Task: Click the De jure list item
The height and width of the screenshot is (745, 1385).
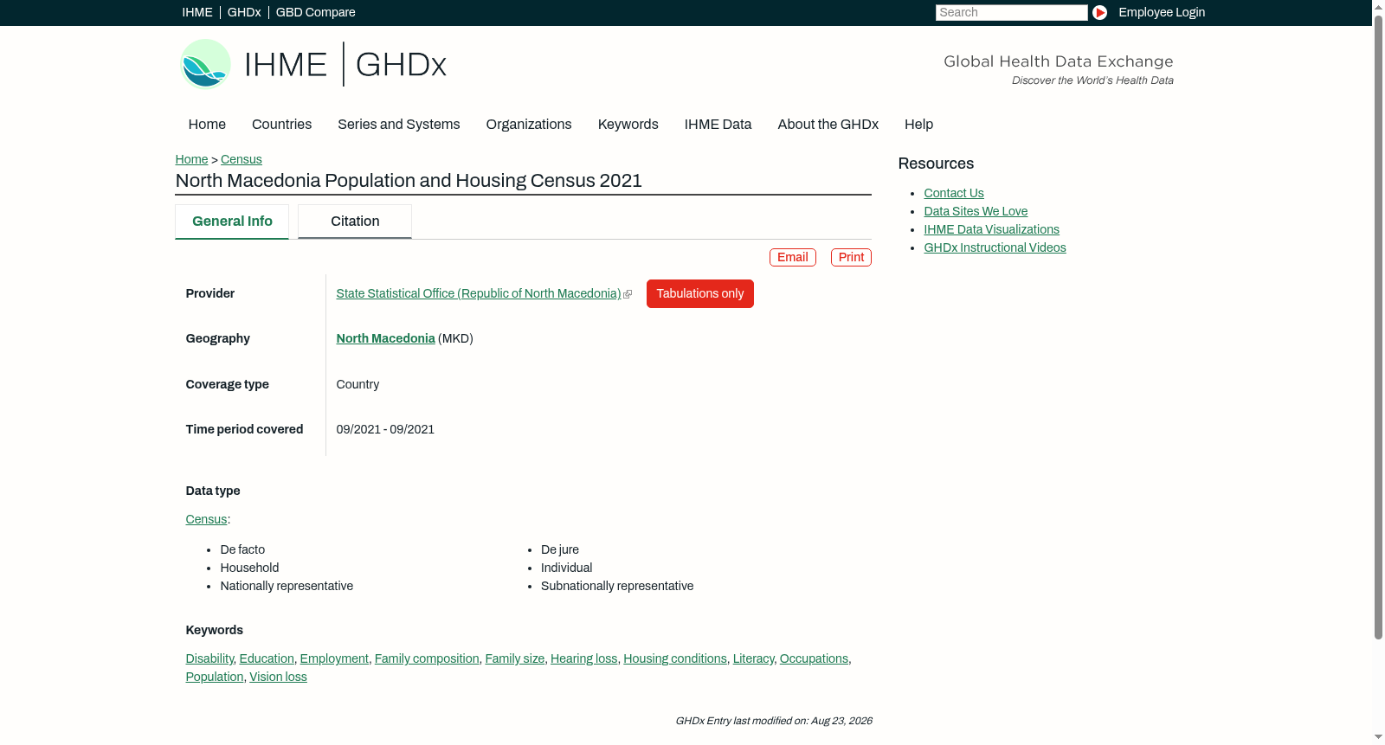Action: (x=560, y=549)
